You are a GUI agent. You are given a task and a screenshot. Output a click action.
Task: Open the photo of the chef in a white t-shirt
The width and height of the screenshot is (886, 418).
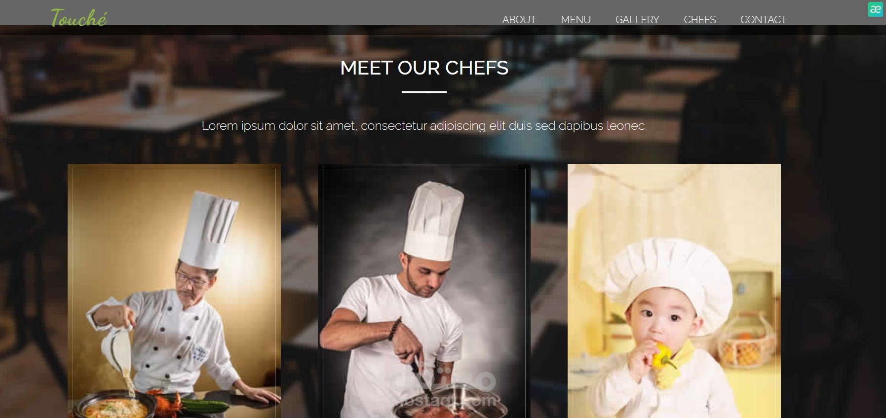click(424, 291)
